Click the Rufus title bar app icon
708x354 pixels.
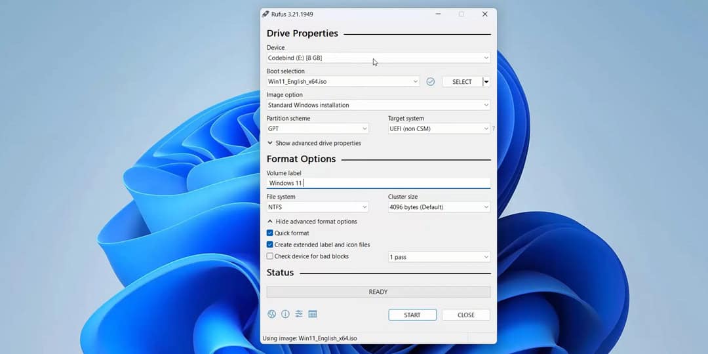click(x=265, y=14)
